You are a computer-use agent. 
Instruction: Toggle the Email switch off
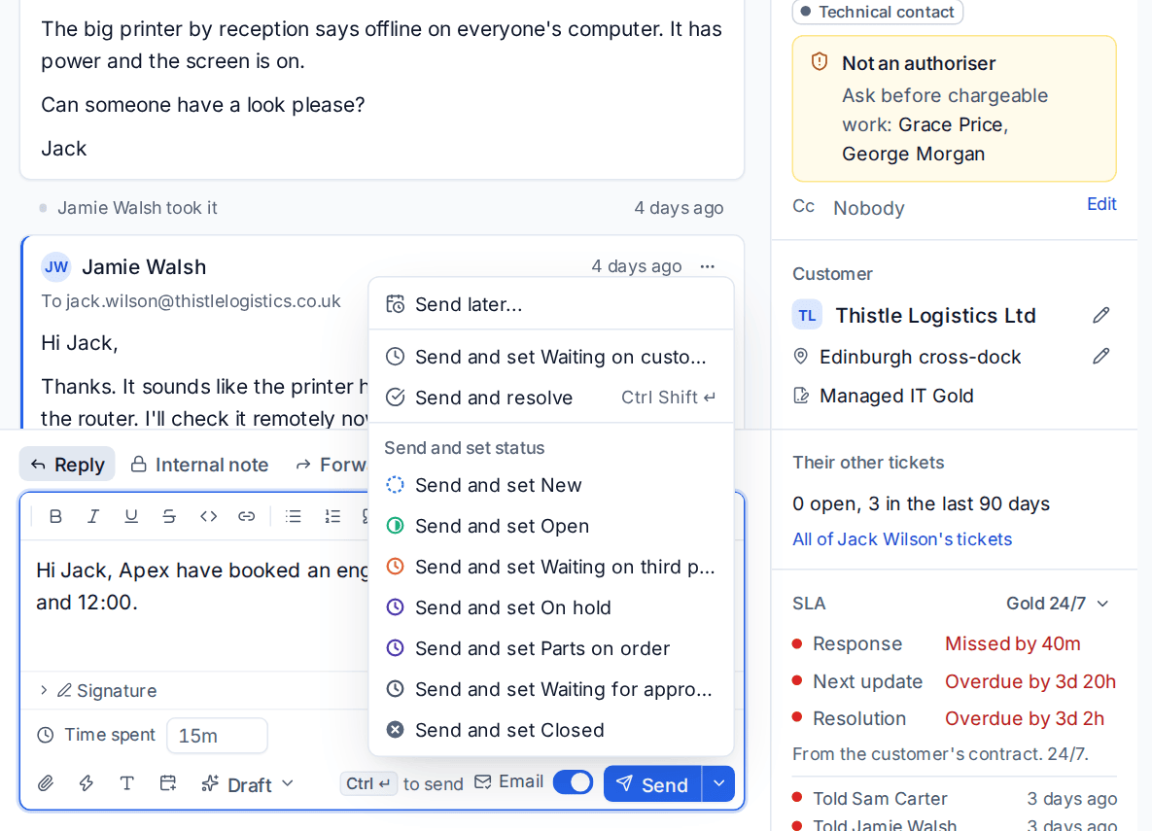pyautogui.click(x=573, y=782)
